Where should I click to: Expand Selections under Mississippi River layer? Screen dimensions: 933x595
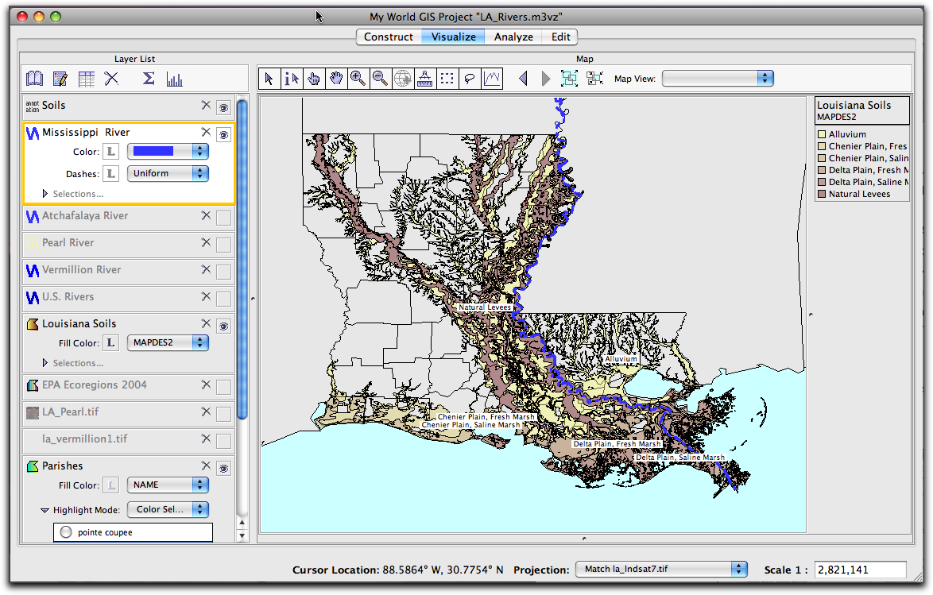tap(45, 193)
